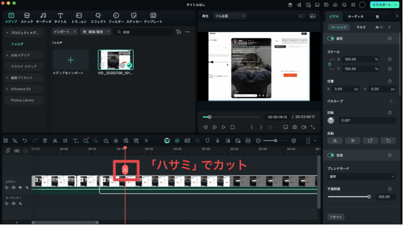Toggle the Compositing (合成) switch

331,155
